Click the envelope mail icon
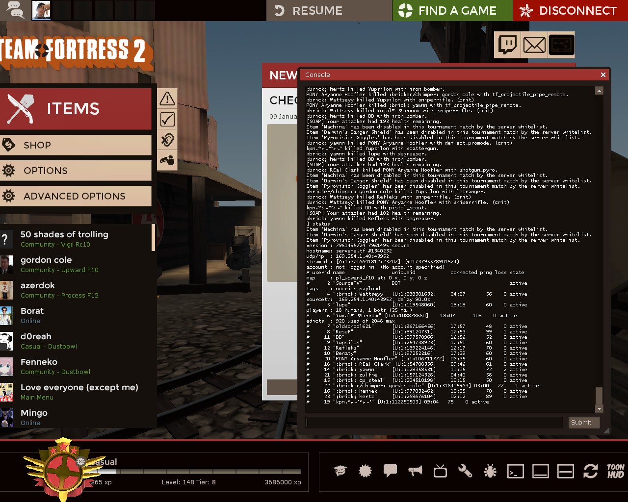This screenshot has width=628, height=502. tap(534, 45)
